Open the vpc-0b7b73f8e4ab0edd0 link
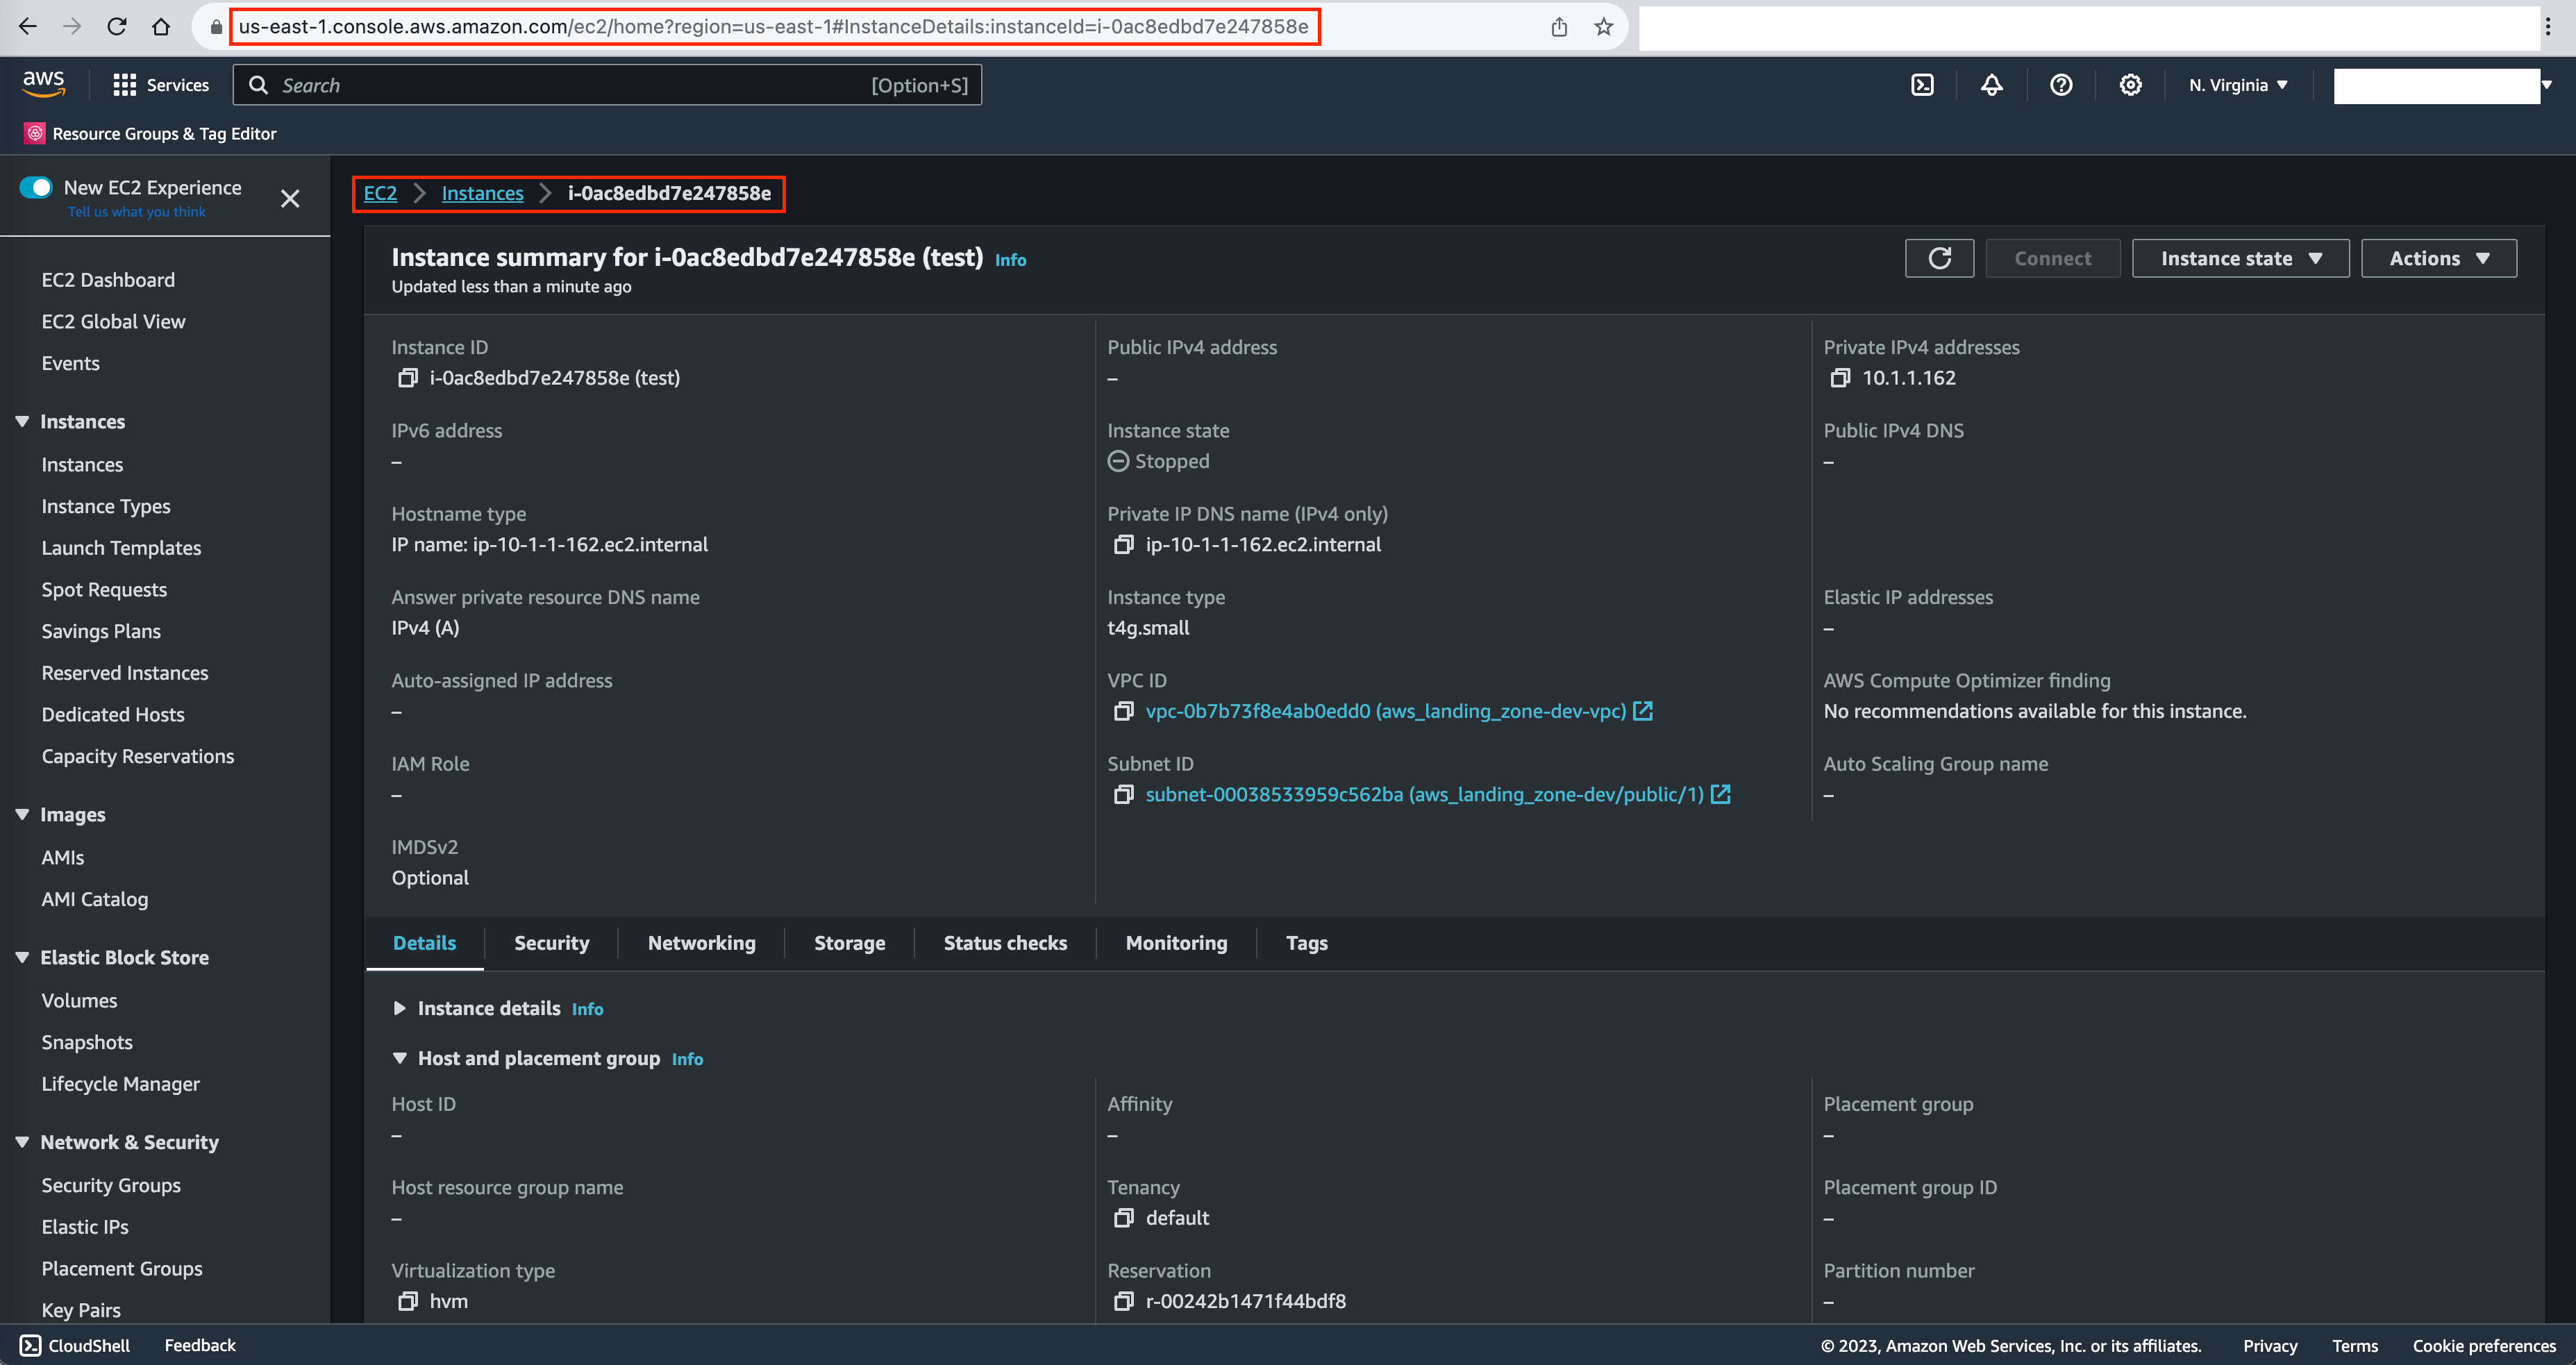Image resolution: width=2576 pixels, height=1365 pixels. (x=1385, y=711)
